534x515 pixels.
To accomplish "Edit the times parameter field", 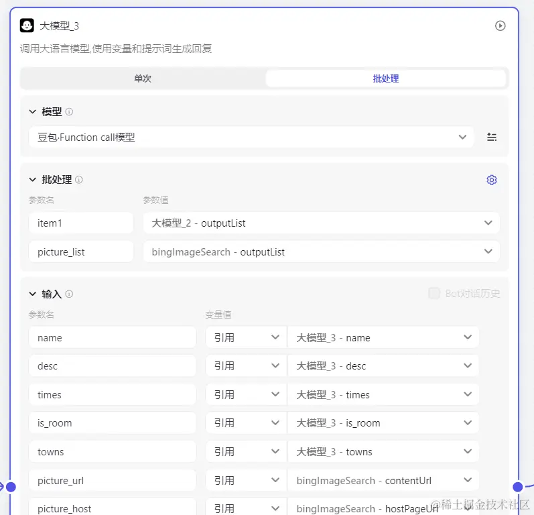I will click(113, 394).
